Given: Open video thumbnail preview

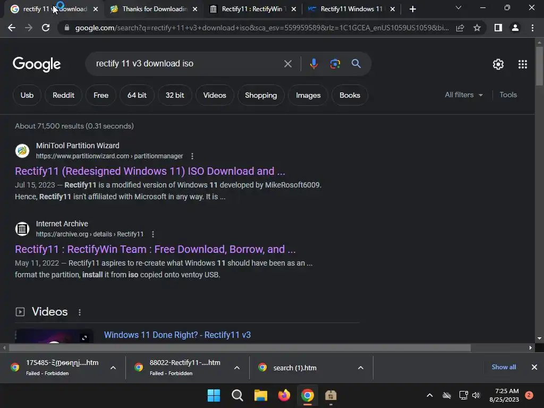Looking at the screenshot, I should coord(54,336).
